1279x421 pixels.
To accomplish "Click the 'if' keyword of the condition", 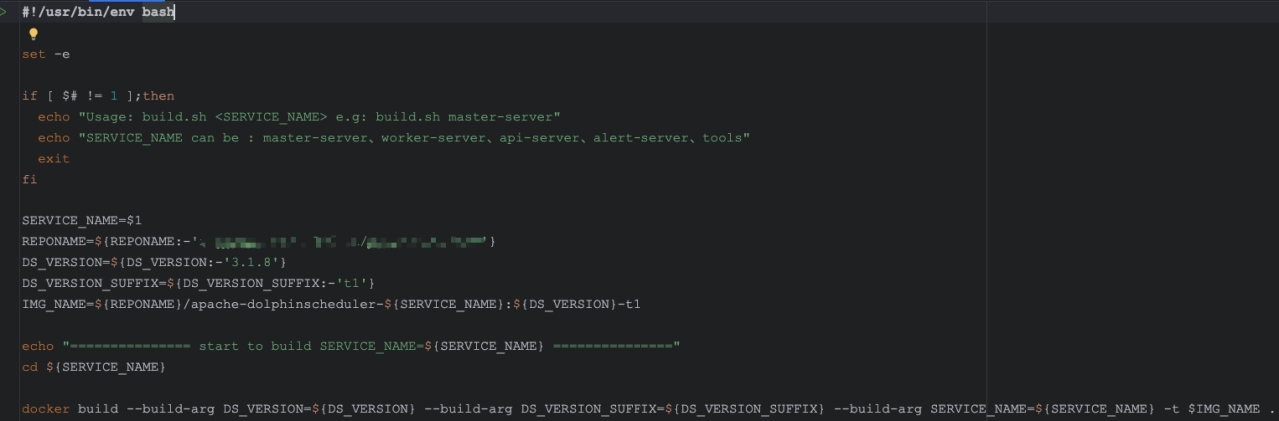I will [x=29, y=96].
